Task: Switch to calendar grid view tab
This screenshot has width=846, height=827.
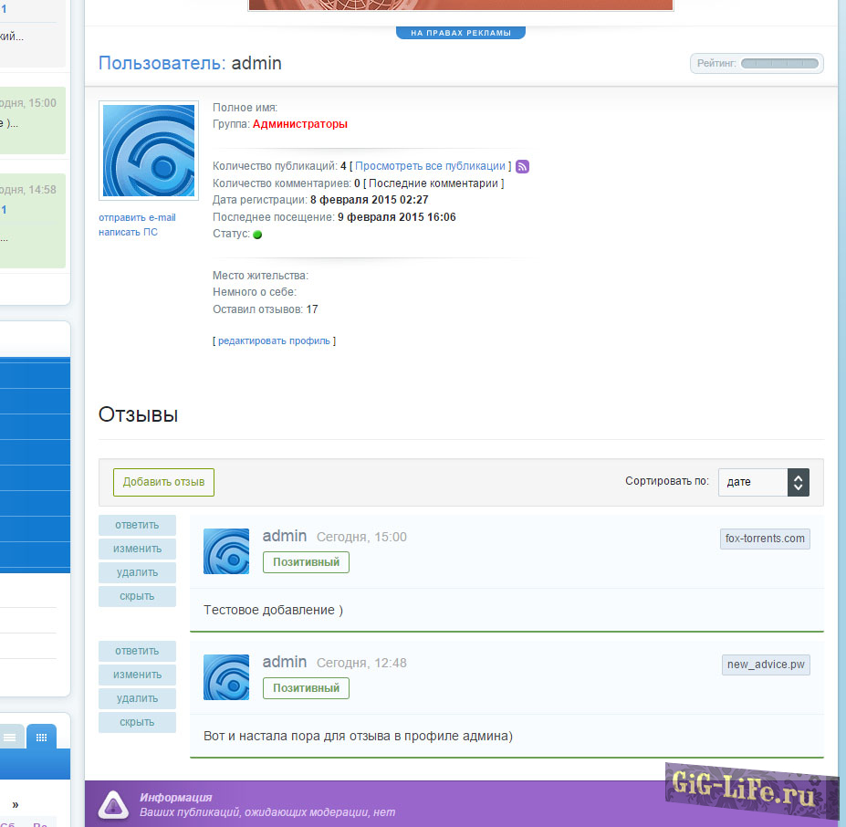Action: (x=41, y=736)
